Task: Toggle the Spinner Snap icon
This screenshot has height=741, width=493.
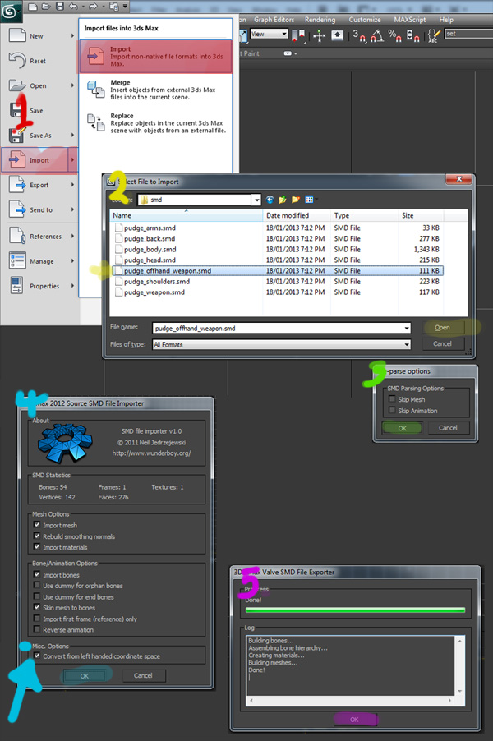Action: (412, 36)
